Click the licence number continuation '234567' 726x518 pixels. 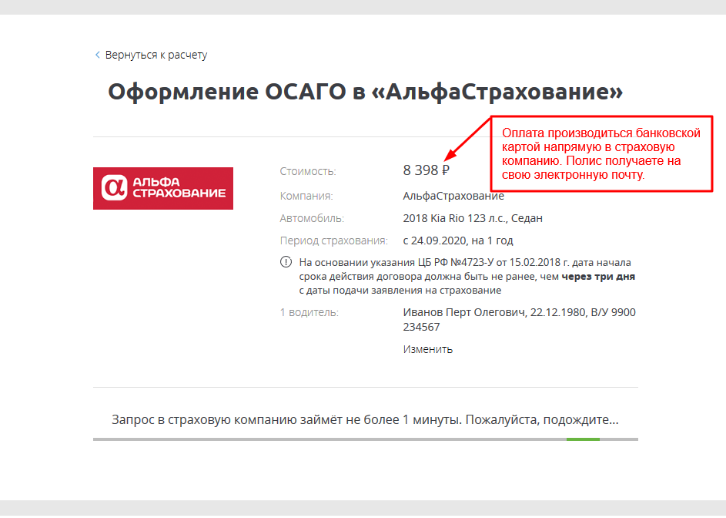[421, 327]
